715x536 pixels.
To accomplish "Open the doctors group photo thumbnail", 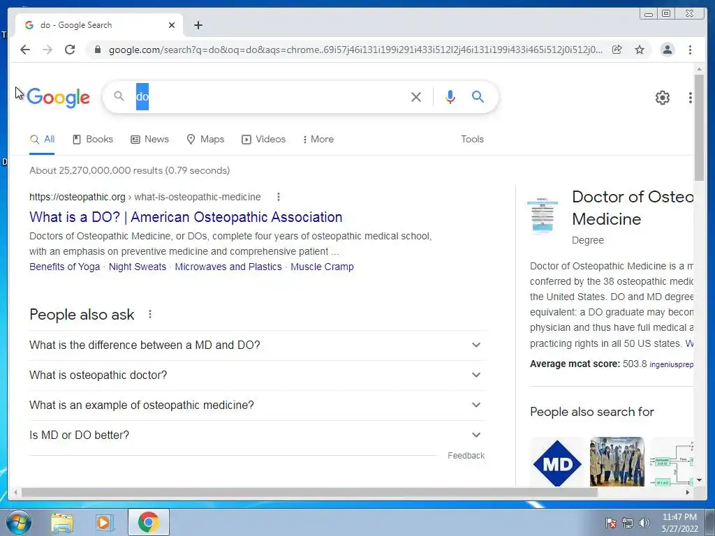I will (x=617, y=462).
